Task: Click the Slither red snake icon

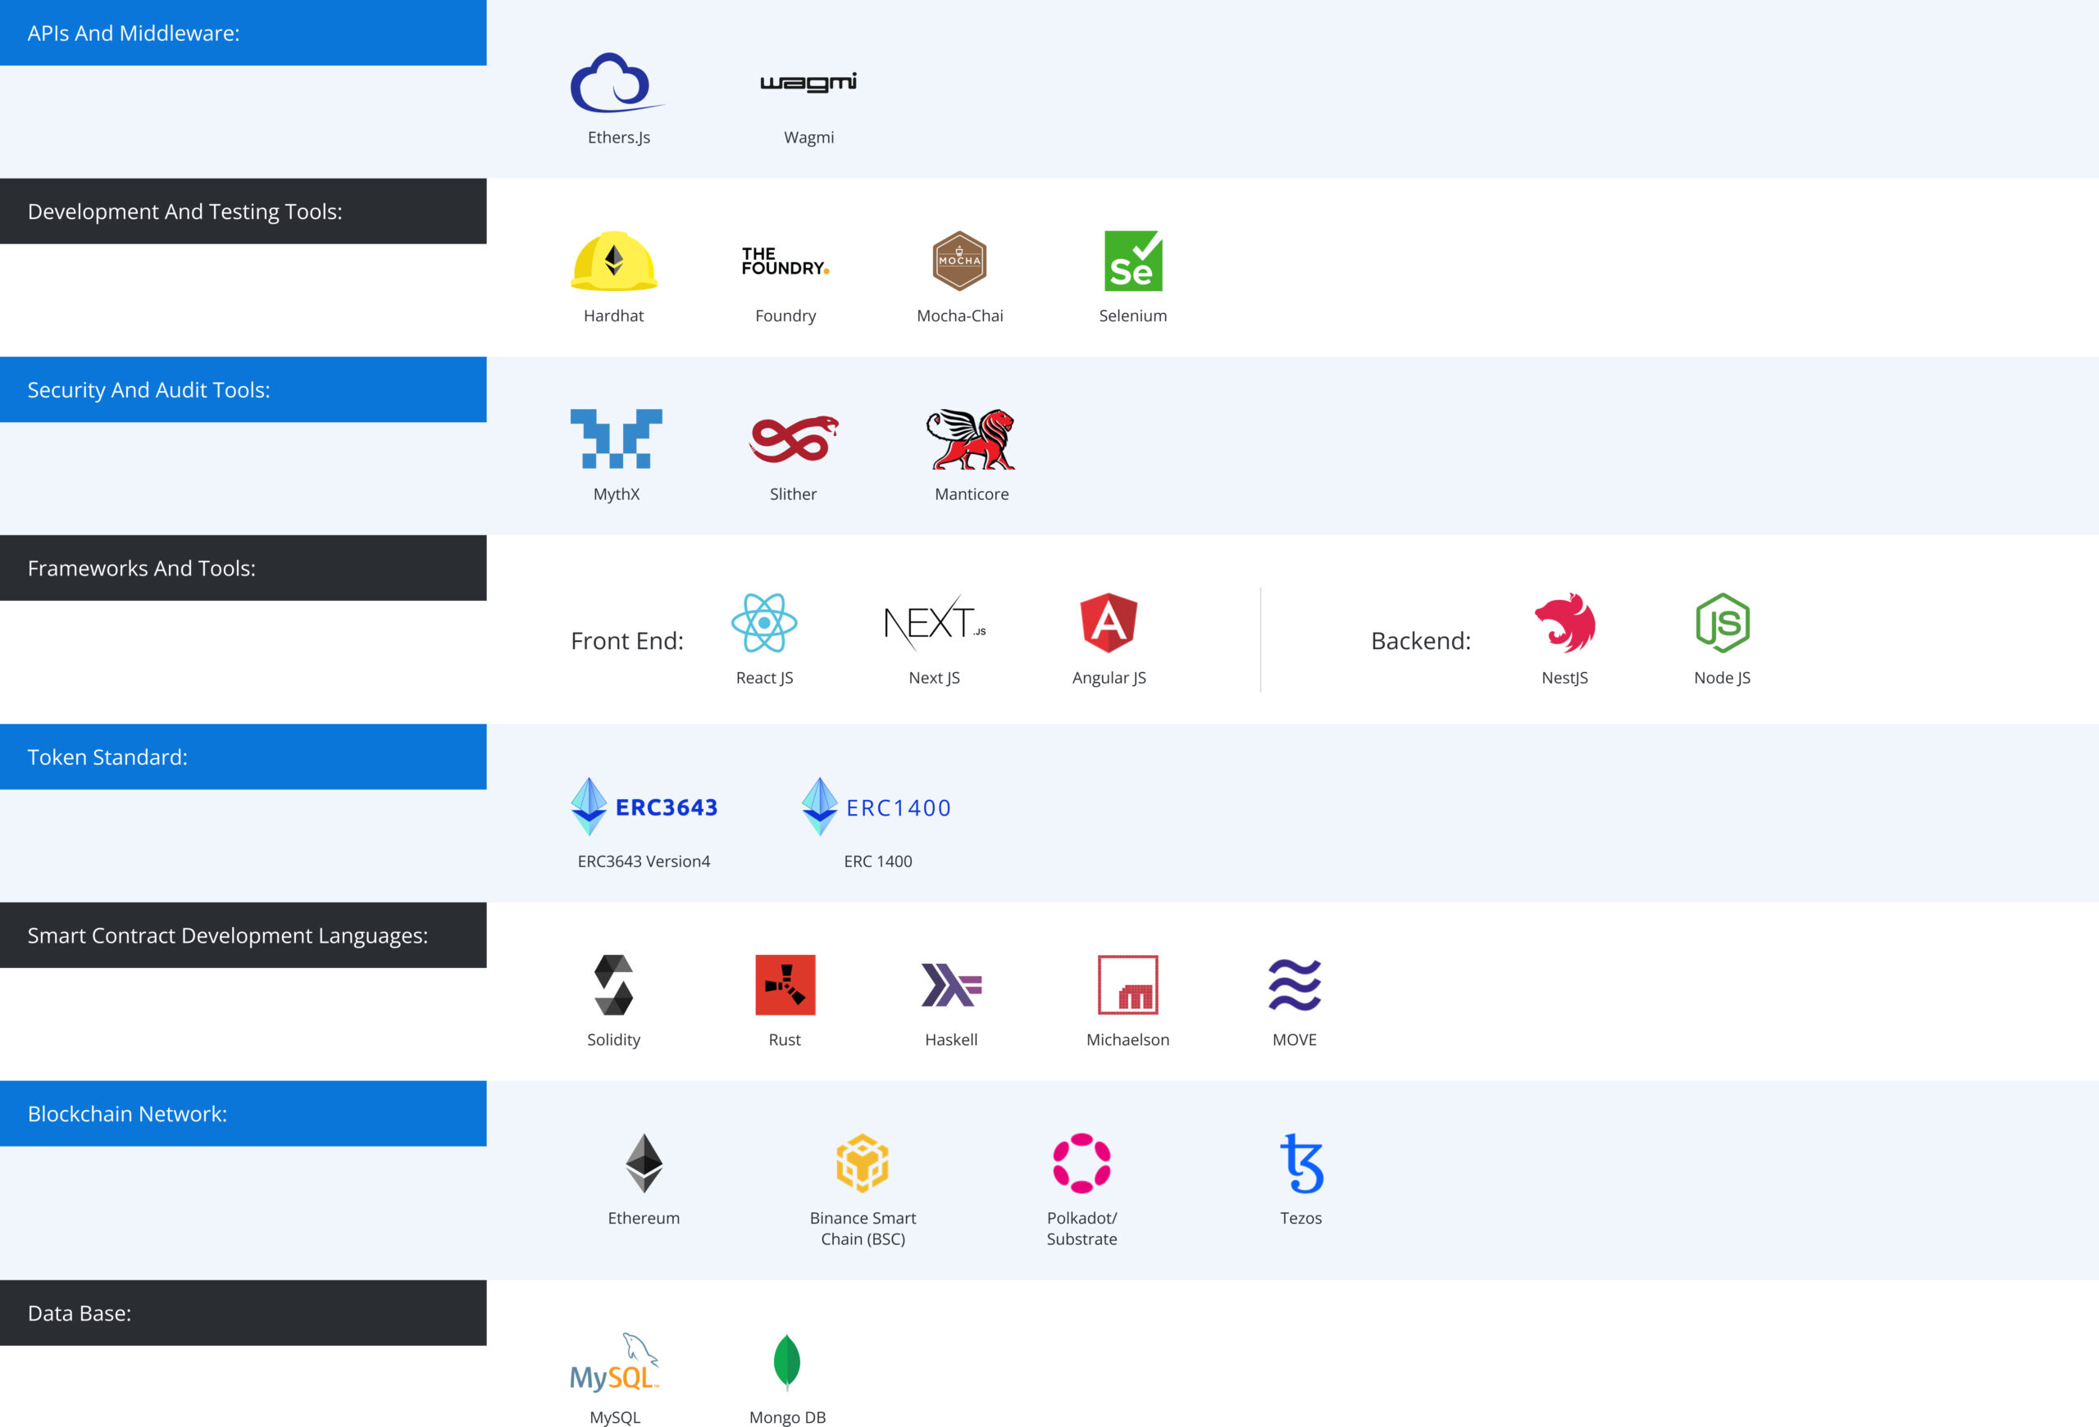Action: pyautogui.click(x=794, y=439)
